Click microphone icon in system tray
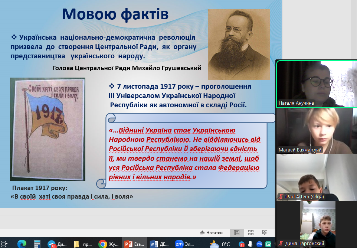 click(250, 244)
